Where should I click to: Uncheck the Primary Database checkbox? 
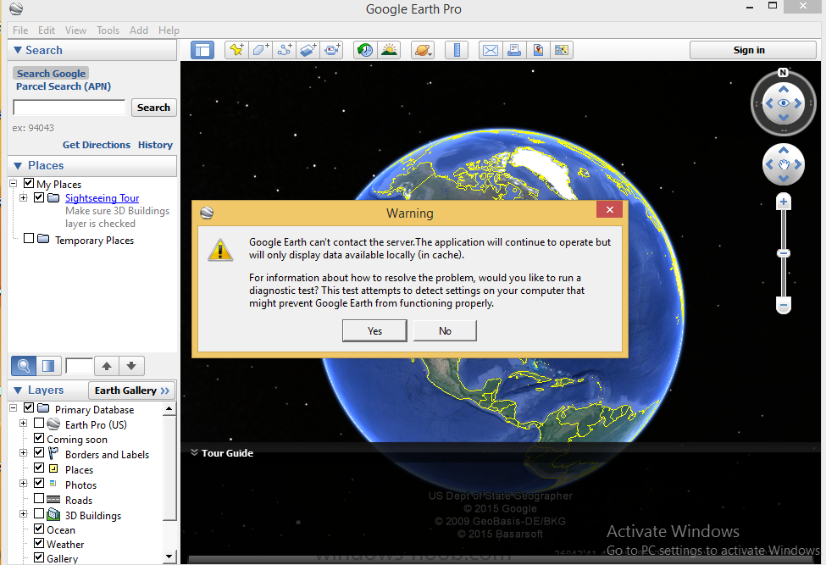pyautogui.click(x=29, y=407)
